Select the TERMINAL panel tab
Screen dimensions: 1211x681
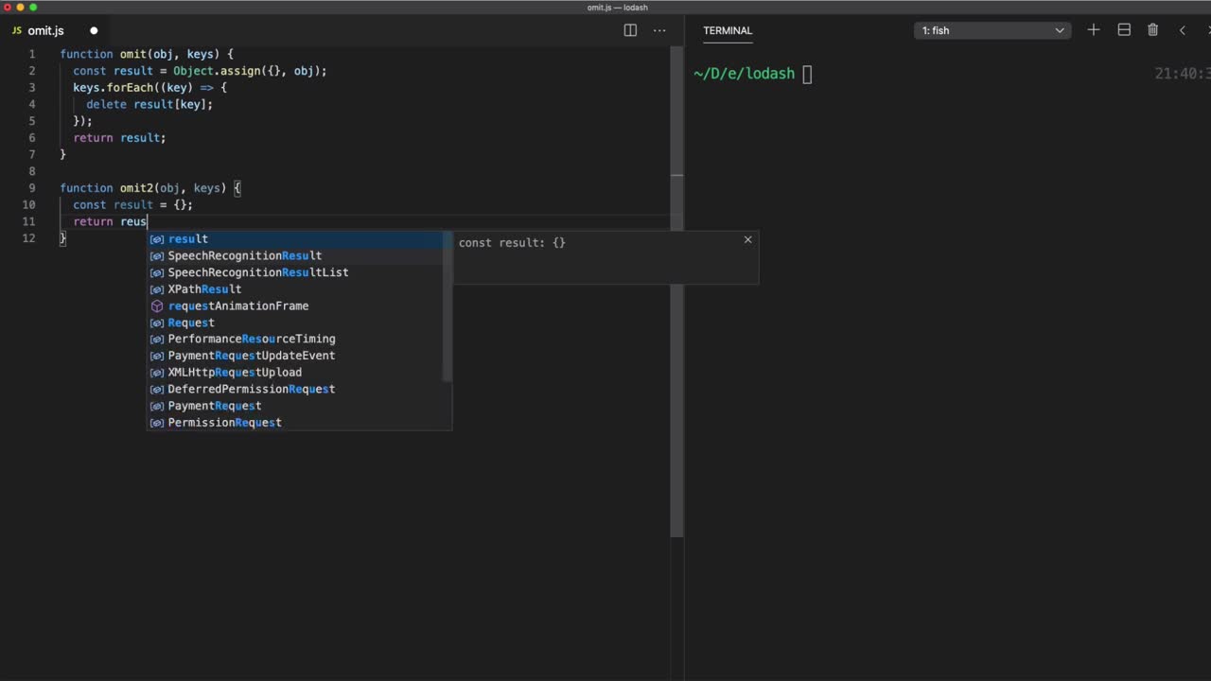[728, 30]
